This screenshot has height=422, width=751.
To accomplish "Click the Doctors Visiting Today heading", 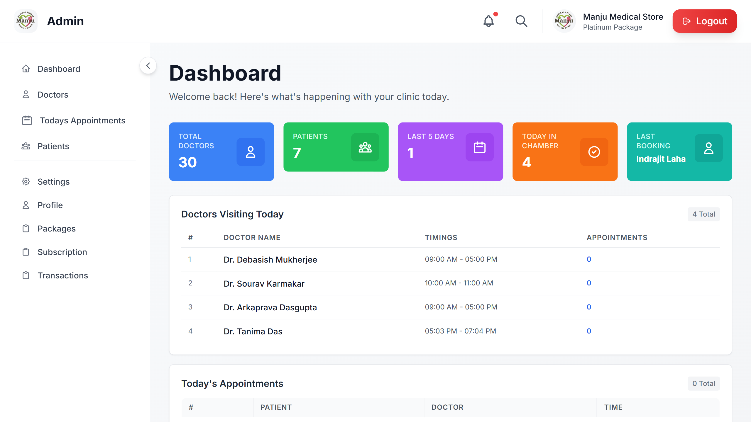I will tap(232, 214).
